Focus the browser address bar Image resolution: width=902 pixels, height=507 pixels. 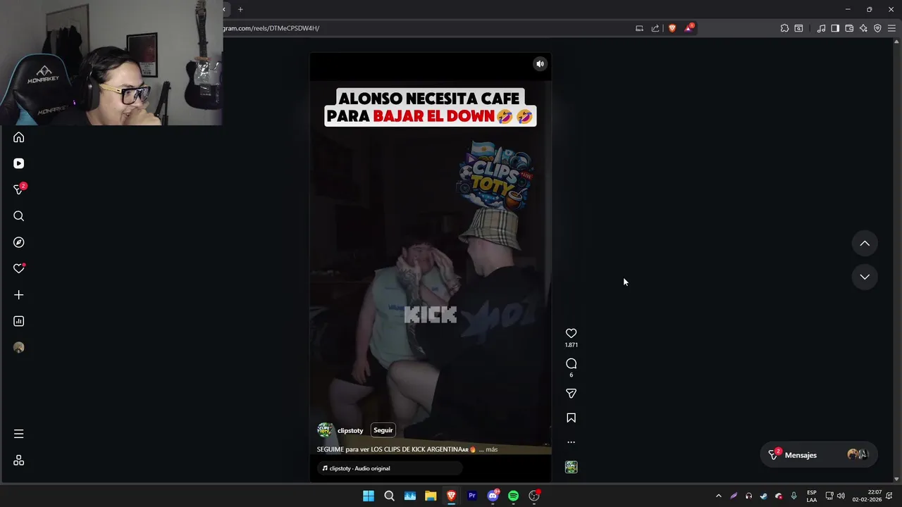423,28
